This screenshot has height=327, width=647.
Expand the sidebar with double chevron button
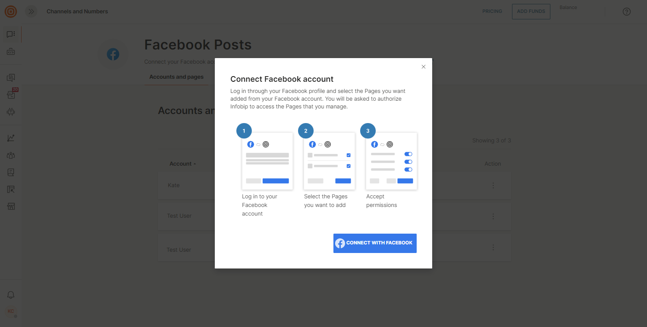pos(31,12)
